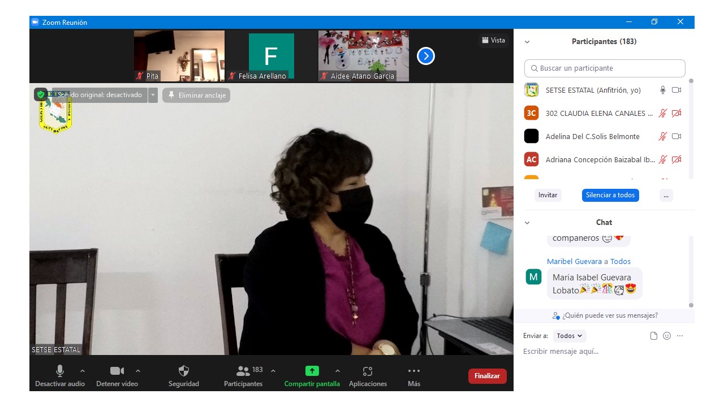Click Silenciar a todos button

(610, 195)
